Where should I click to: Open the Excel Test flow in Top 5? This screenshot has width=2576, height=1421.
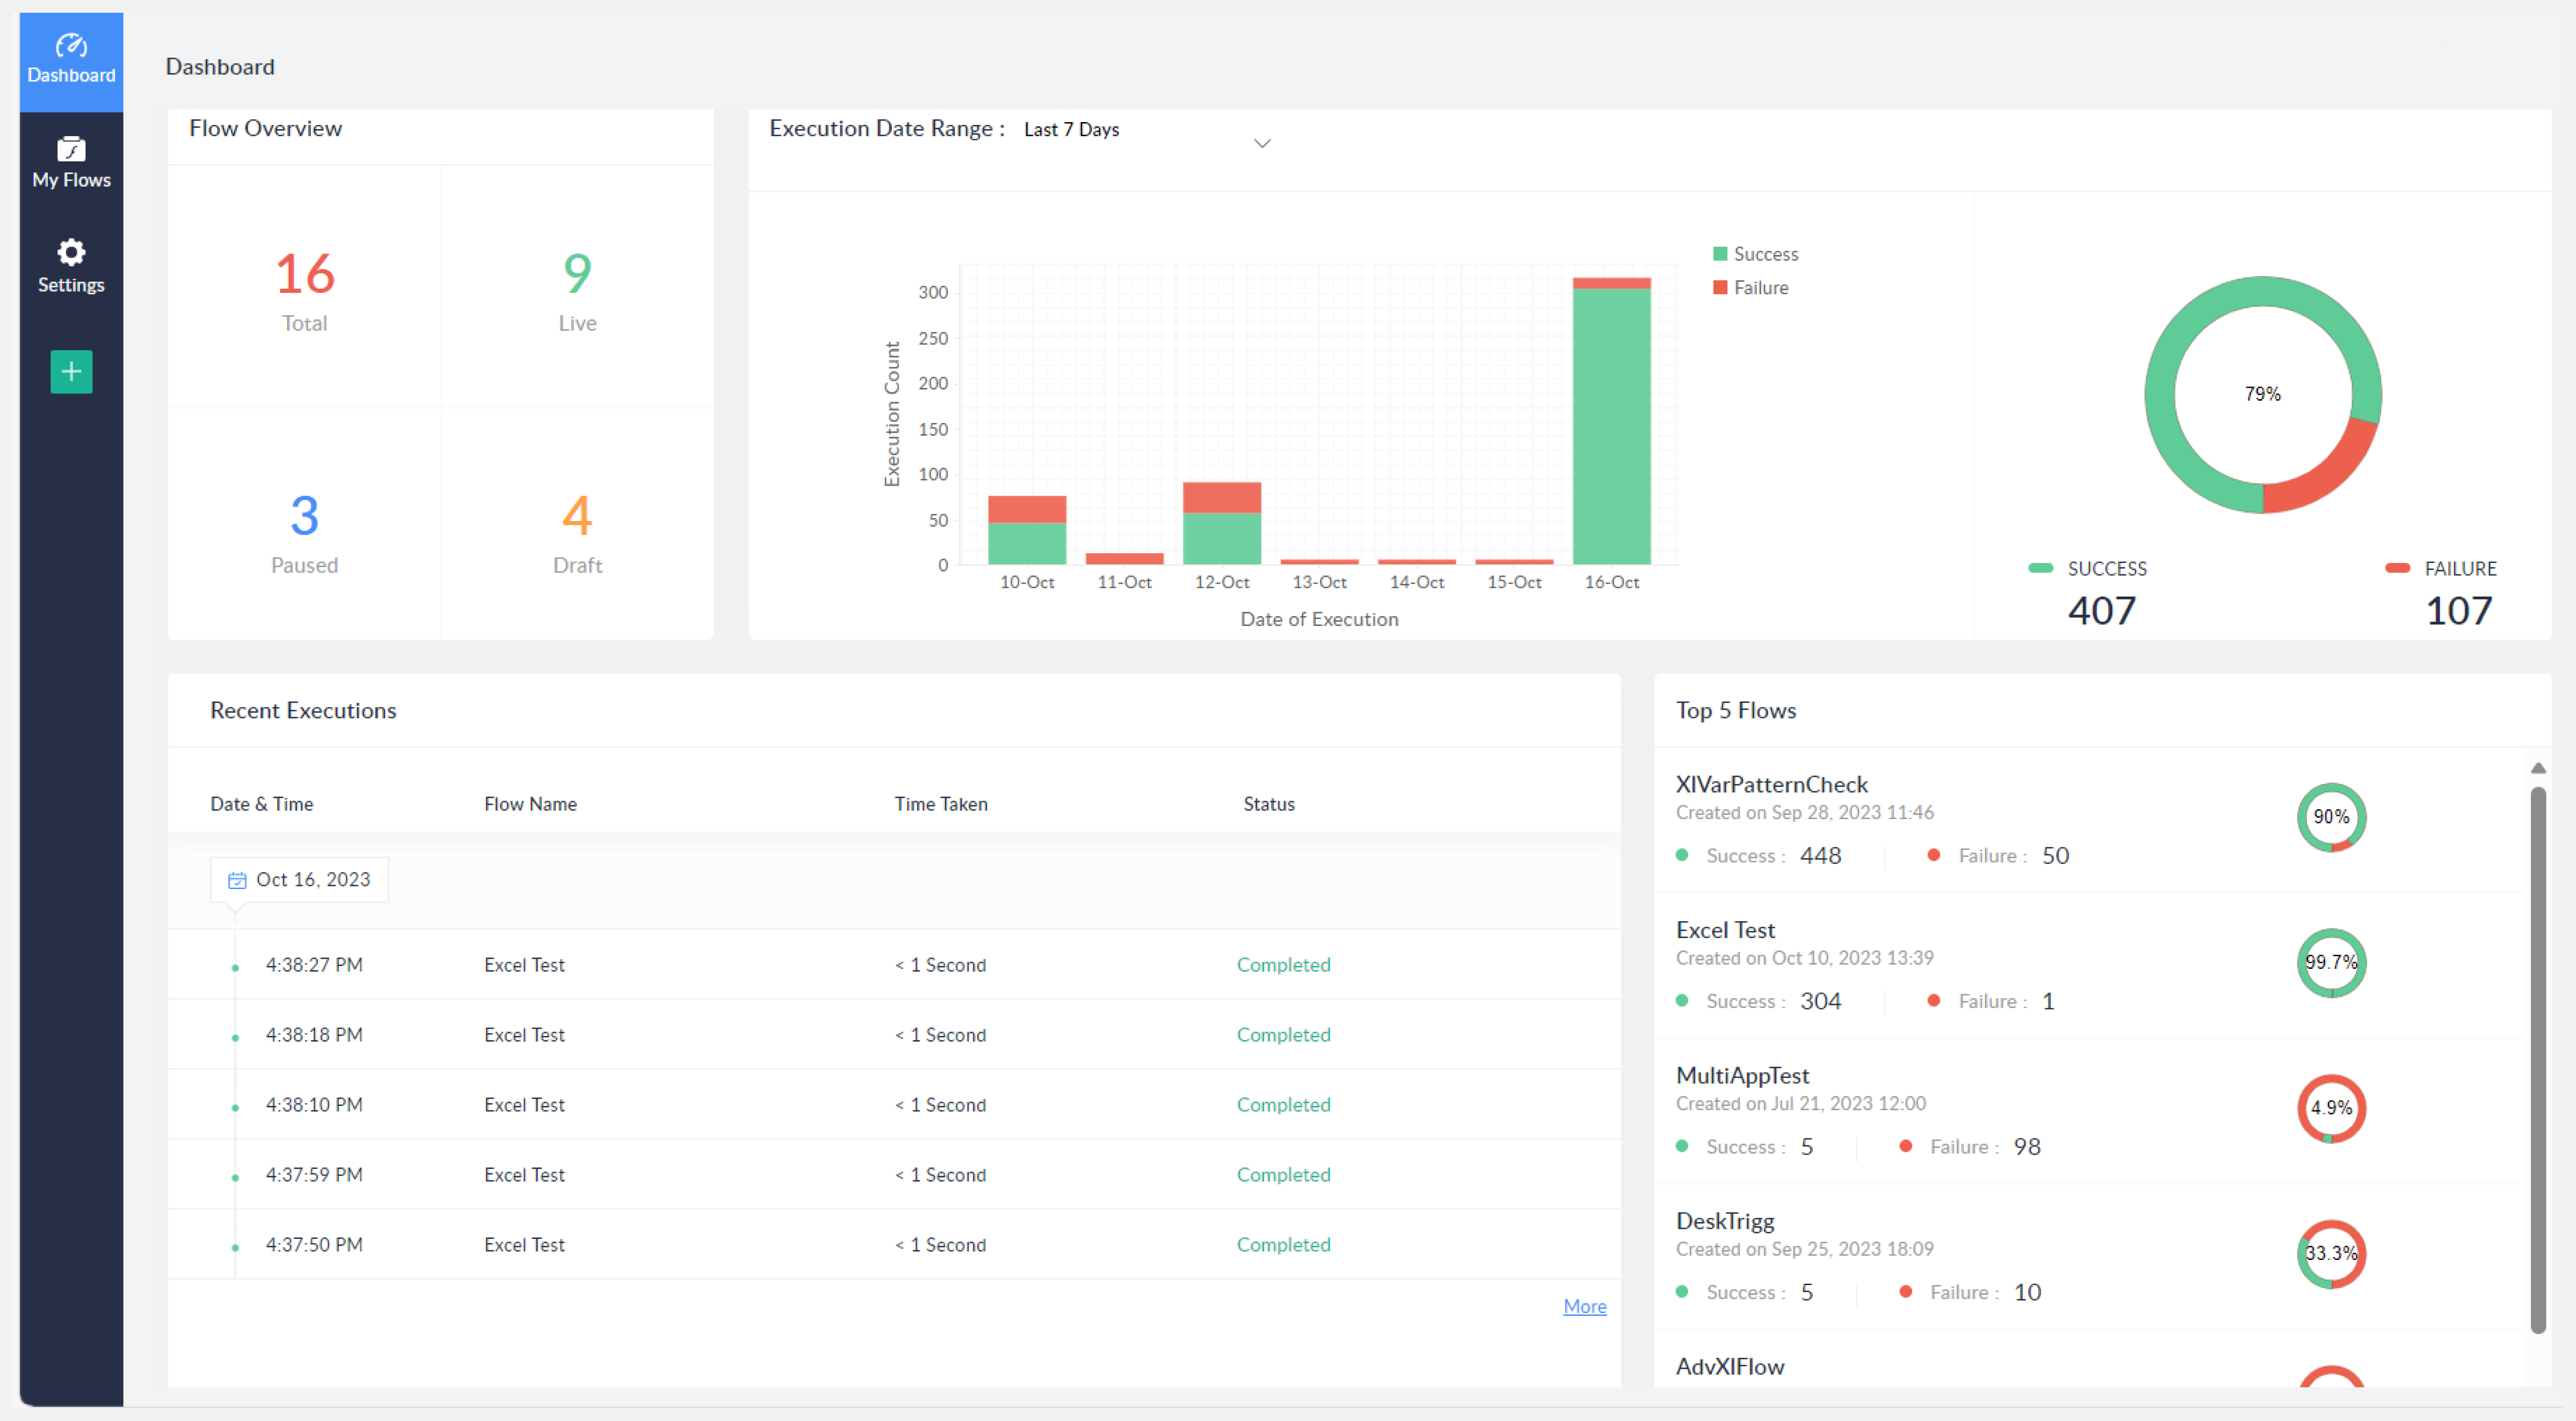click(1725, 930)
